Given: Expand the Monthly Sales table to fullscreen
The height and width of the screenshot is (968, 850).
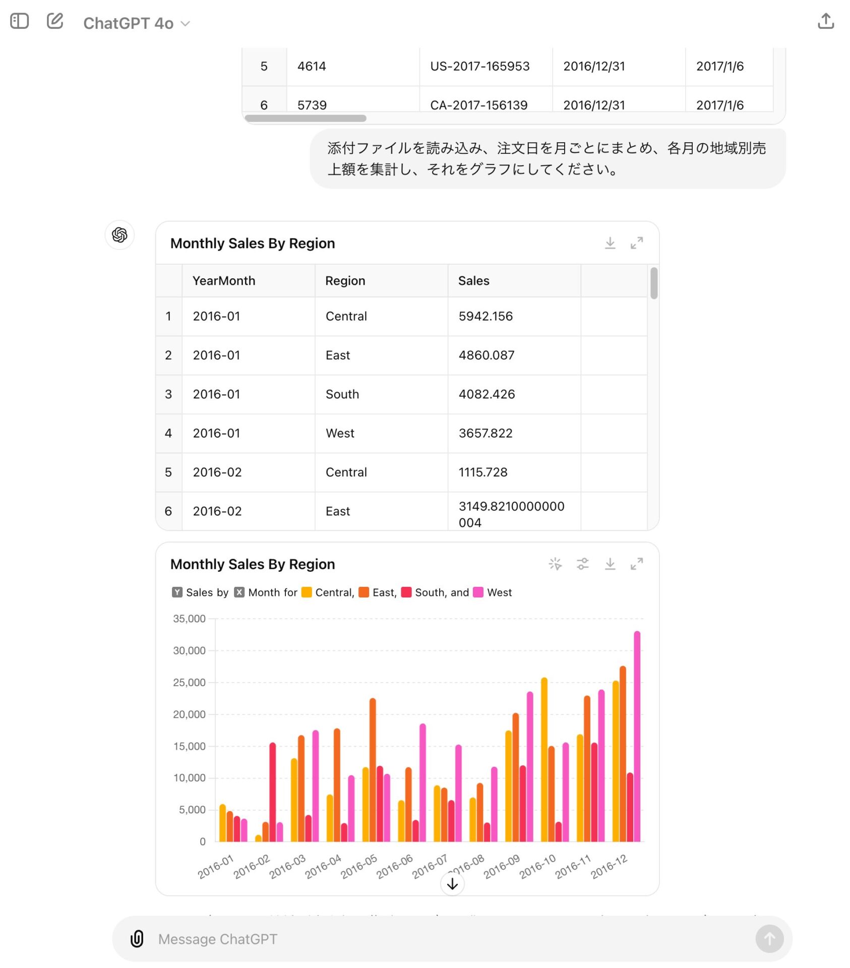Looking at the screenshot, I should coord(637,243).
